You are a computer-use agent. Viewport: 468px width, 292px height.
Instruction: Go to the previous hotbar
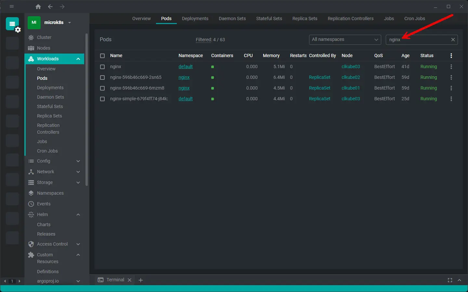(x=5, y=281)
